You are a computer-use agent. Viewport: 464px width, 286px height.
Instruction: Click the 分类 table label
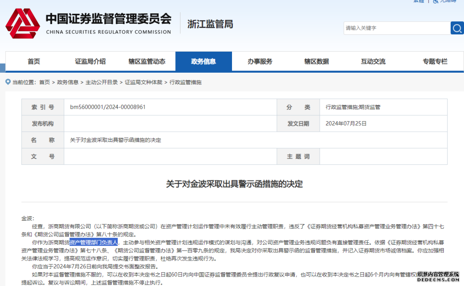click(298, 107)
